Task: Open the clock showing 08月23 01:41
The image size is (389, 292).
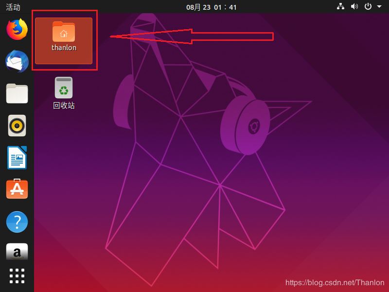Action: [212, 7]
